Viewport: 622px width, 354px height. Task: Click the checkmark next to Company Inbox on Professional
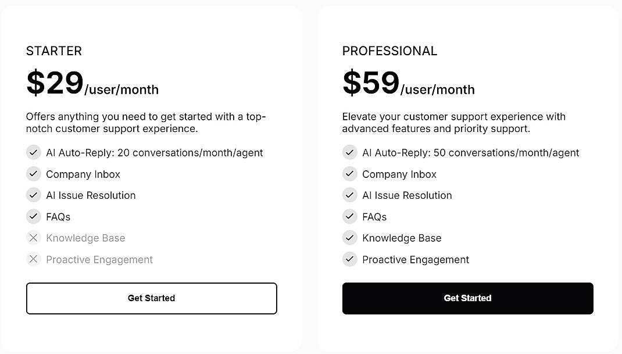point(349,174)
